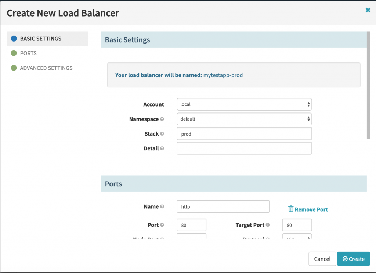
Task: Focus the Stack input containing prod
Action: click(x=244, y=134)
